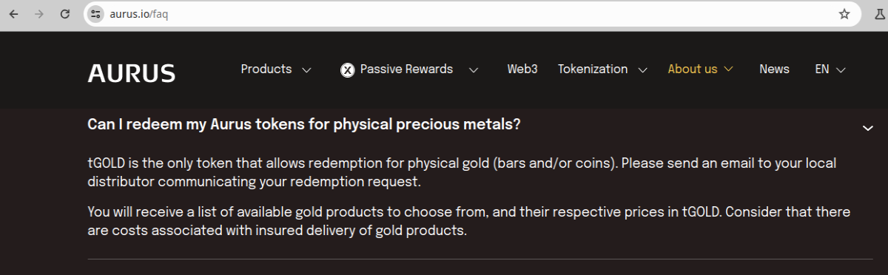Click the tGOLD redemption answer paragraph
Image resolution: width=888 pixels, height=275 pixels.
(x=462, y=172)
